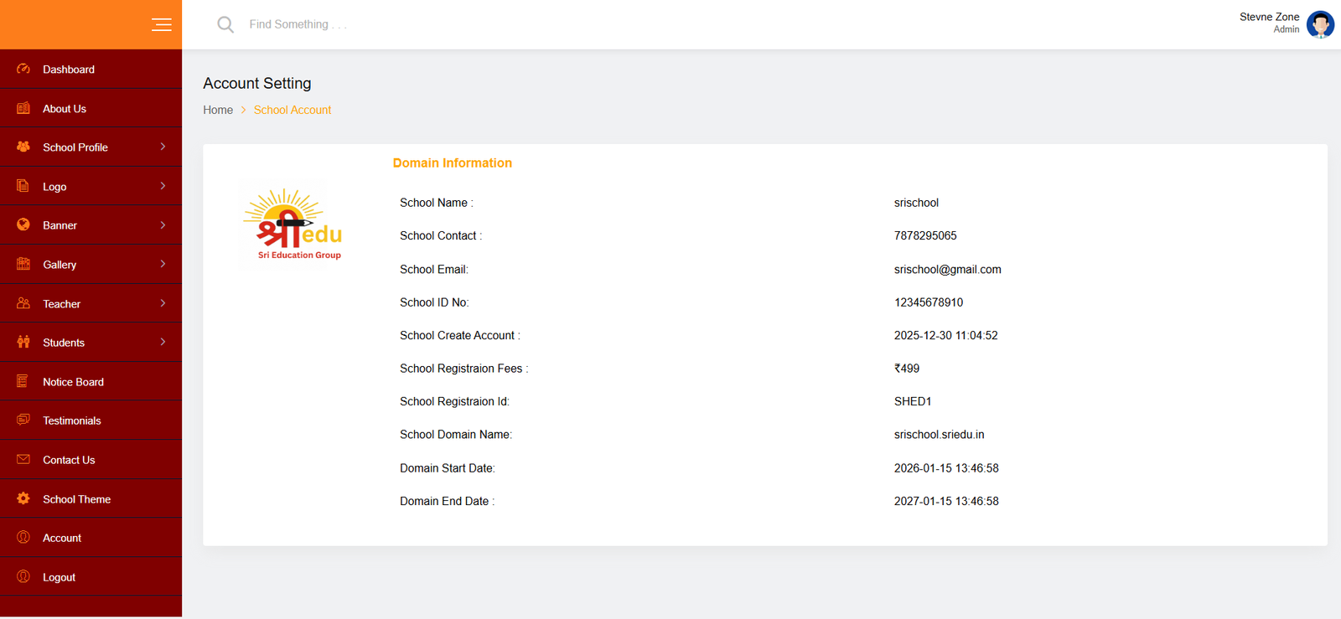Click the registration fee ₹499
The image size is (1341, 619).
pyautogui.click(x=907, y=369)
